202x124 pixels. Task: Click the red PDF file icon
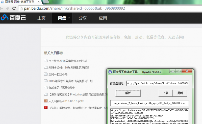click(x=46, y=108)
